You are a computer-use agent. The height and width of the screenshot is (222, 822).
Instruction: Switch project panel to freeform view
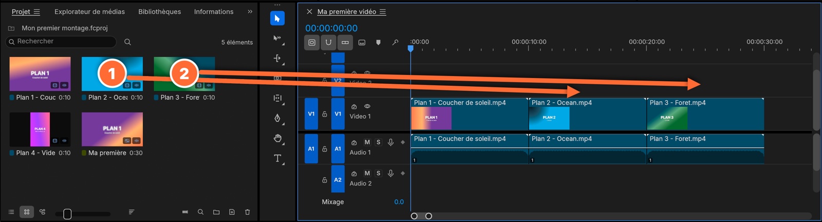[43, 212]
